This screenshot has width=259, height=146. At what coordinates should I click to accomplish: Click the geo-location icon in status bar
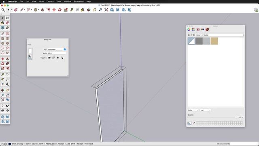(2, 144)
